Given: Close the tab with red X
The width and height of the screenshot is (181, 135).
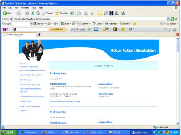Looking at the screenshot, I should point(177,34).
